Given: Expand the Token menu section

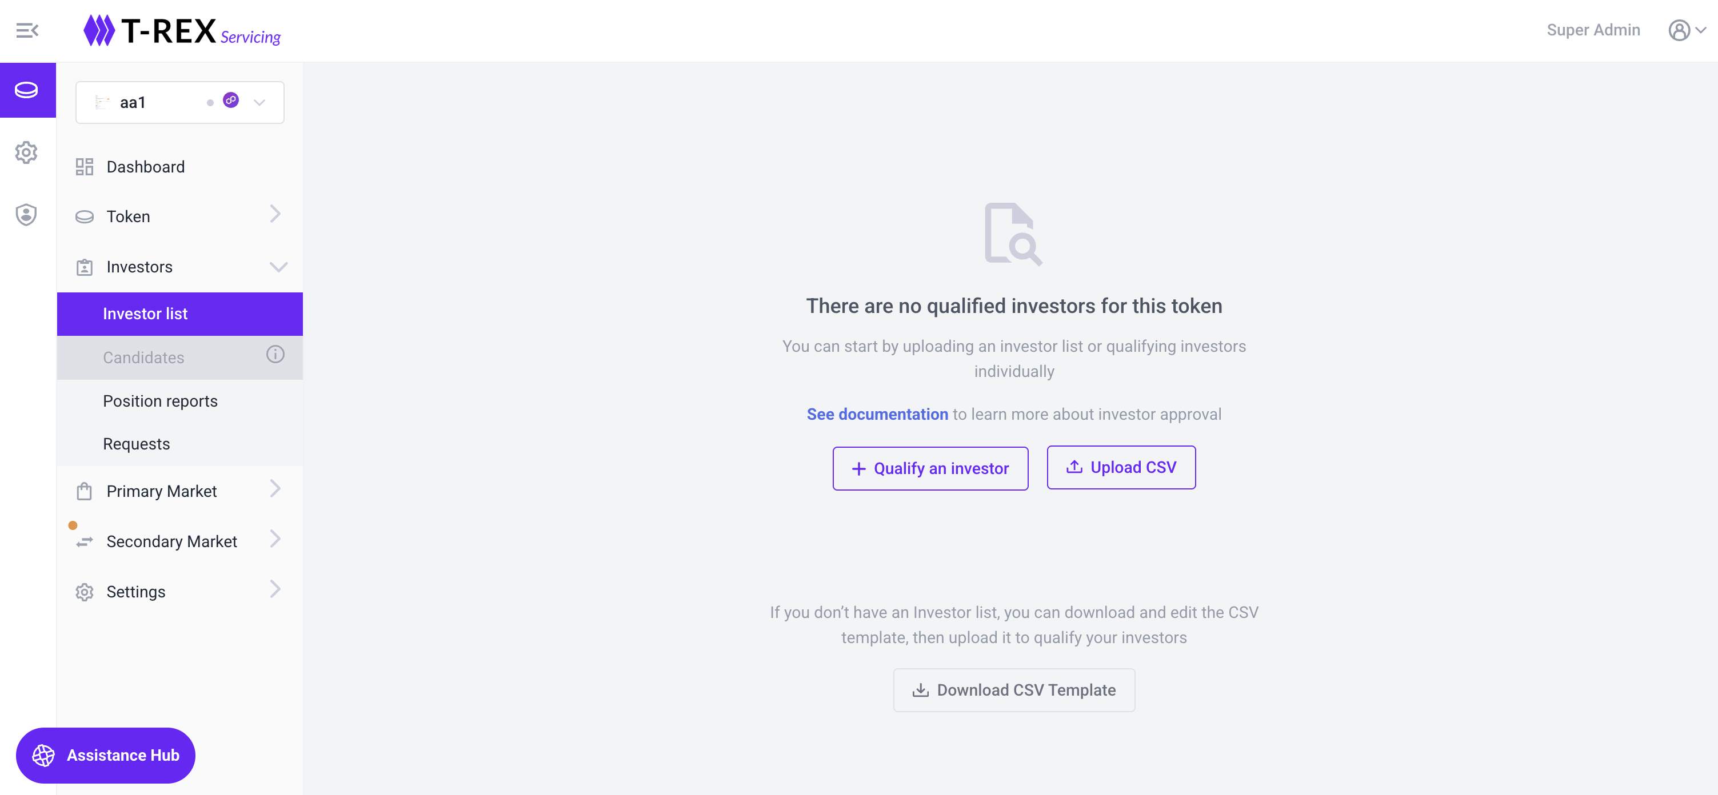Looking at the screenshot, I should click(178, 216).
